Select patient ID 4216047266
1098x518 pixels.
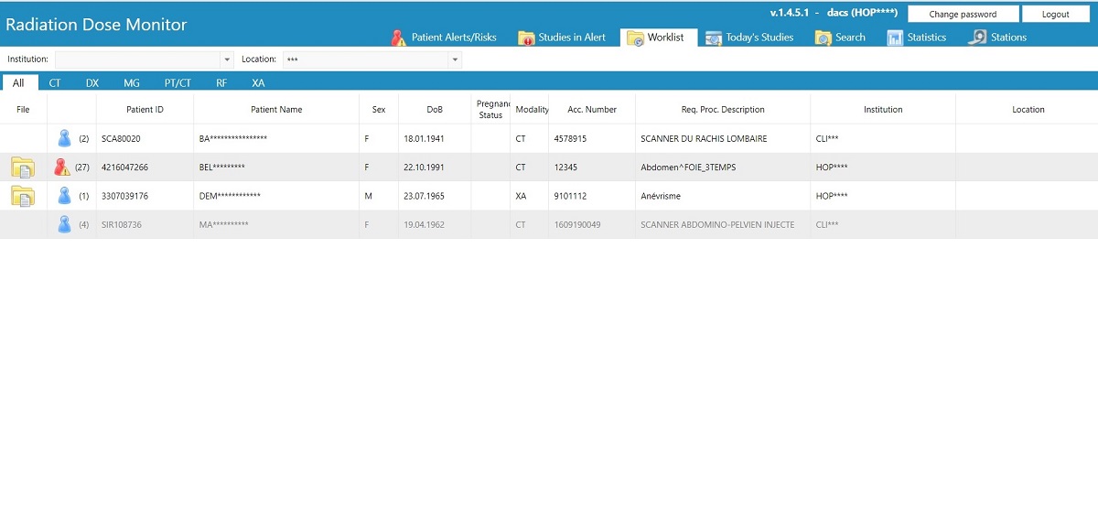click(x=124, y=167)
